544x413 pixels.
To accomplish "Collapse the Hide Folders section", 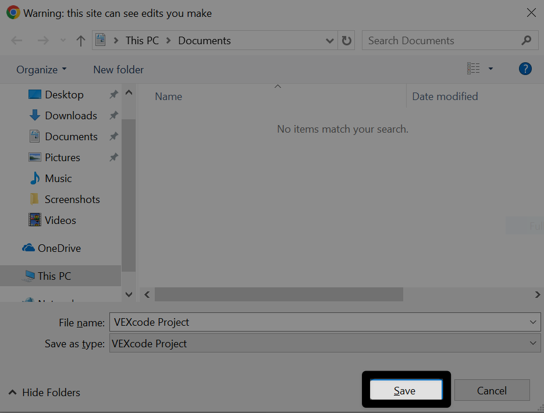I will [x=44, y=393].
